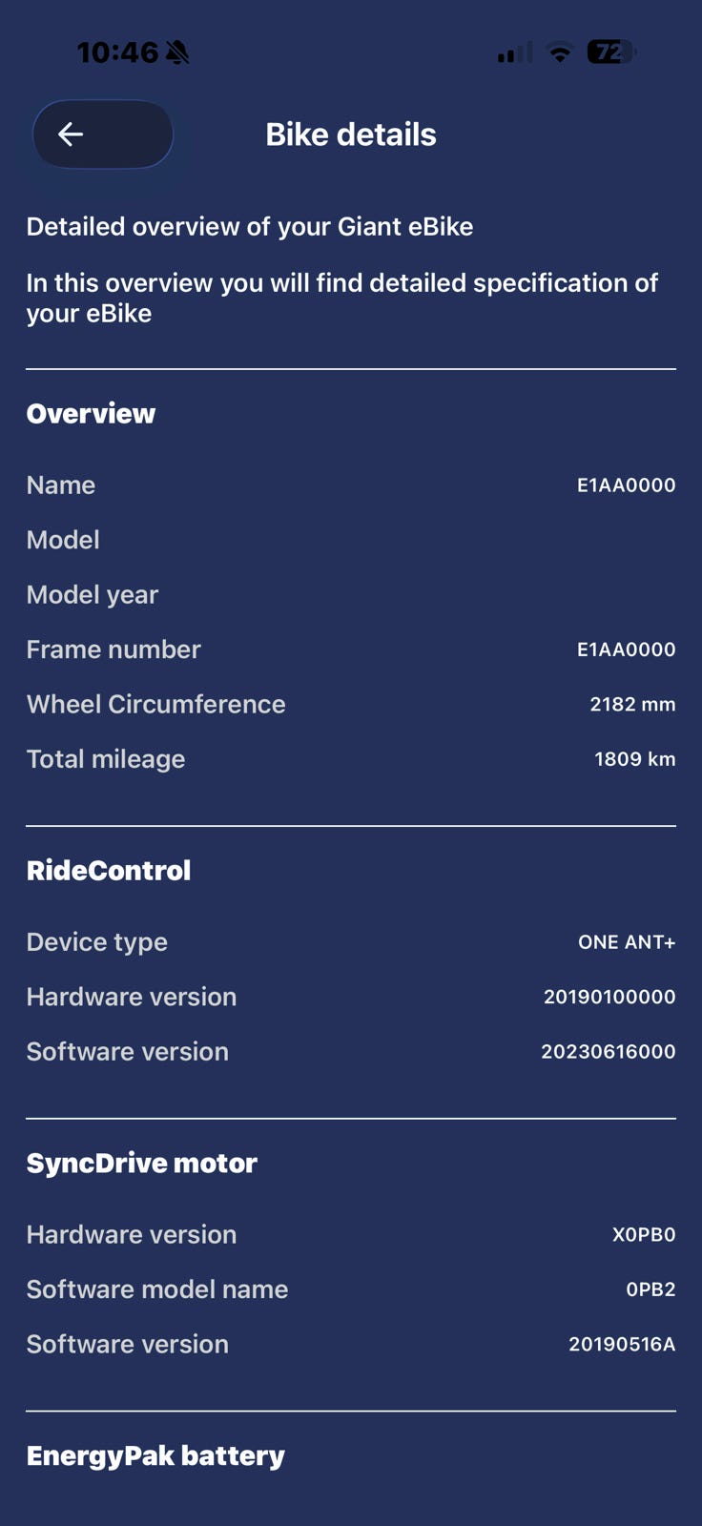The width and height of the screenshot is (702, 1526).
Task: Tap the Software model name 0PB2 value
Action: [650, 1289]
